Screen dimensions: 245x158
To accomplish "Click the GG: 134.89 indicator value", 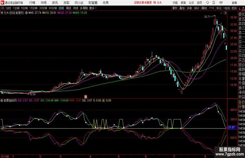I will 47,101.
